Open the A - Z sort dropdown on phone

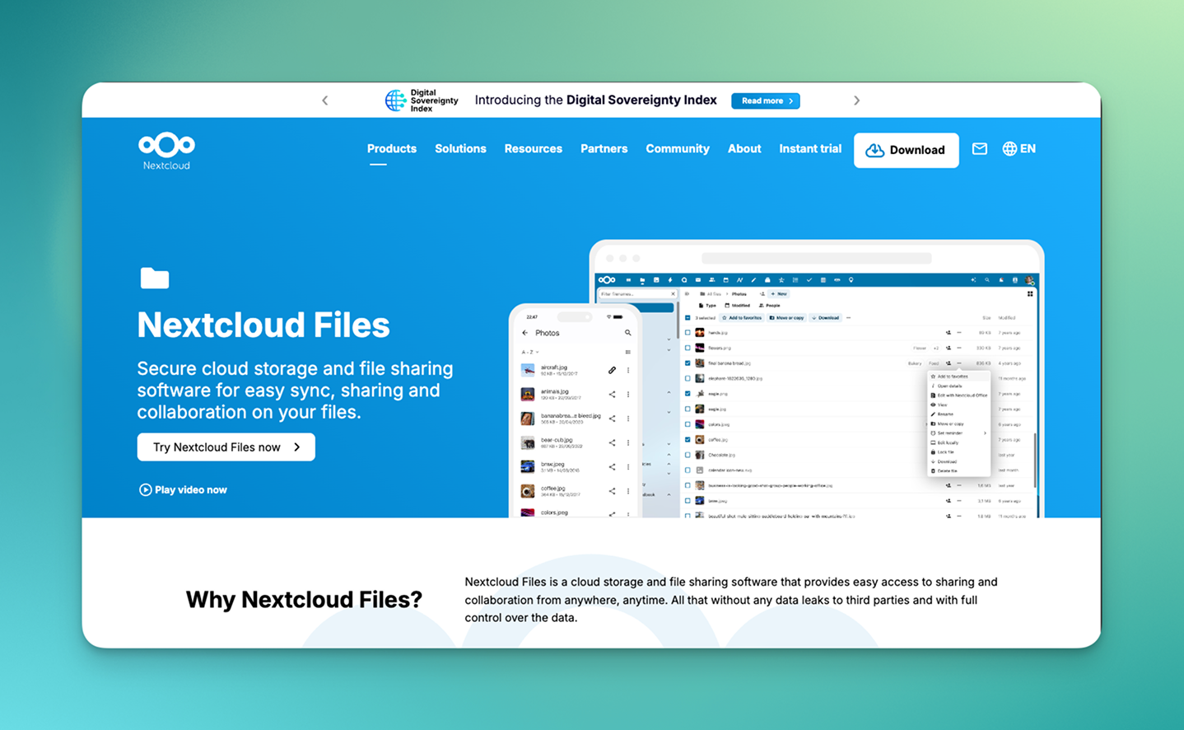point(529,352)
